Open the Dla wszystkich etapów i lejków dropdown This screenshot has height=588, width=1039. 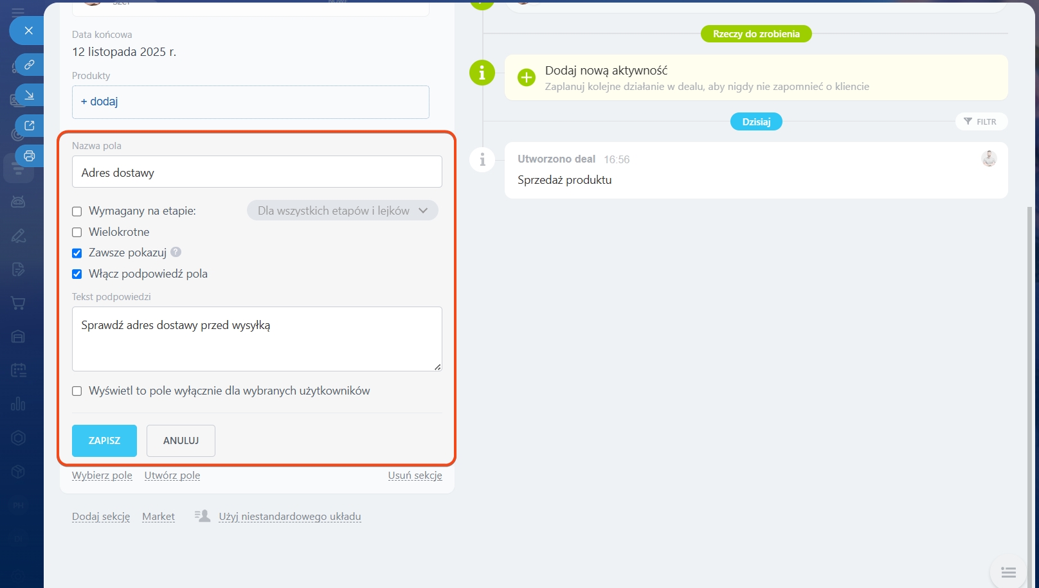[343, 211]
